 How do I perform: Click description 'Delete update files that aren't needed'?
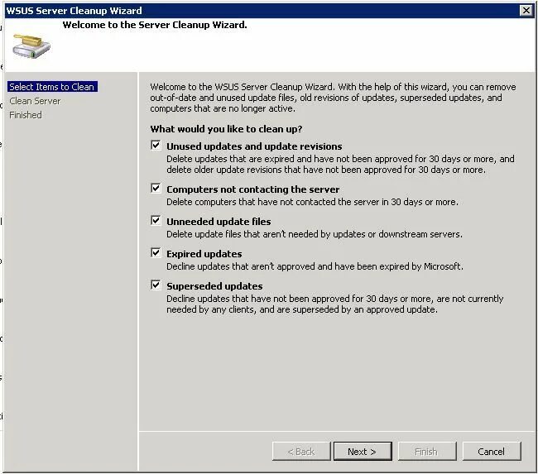(x=315, y=234)
